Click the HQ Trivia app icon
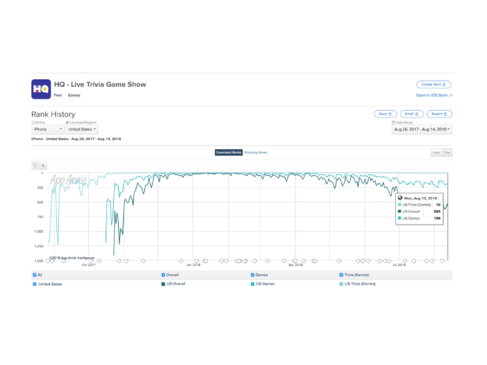Image resolution: width=487 pixels, height=365 pixels. coord(41,89)
